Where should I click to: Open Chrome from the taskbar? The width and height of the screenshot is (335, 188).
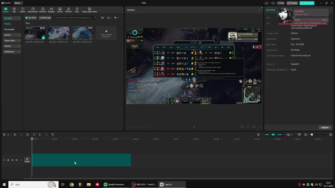tap(72, 185)
